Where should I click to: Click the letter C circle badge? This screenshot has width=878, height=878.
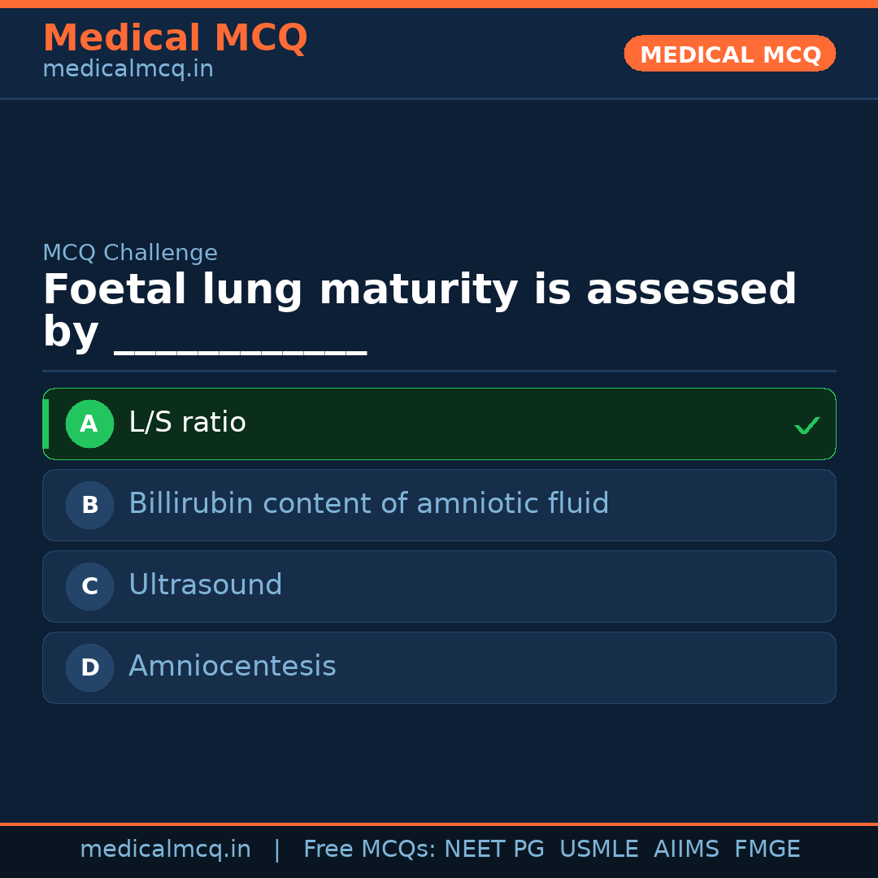[89, 586]
